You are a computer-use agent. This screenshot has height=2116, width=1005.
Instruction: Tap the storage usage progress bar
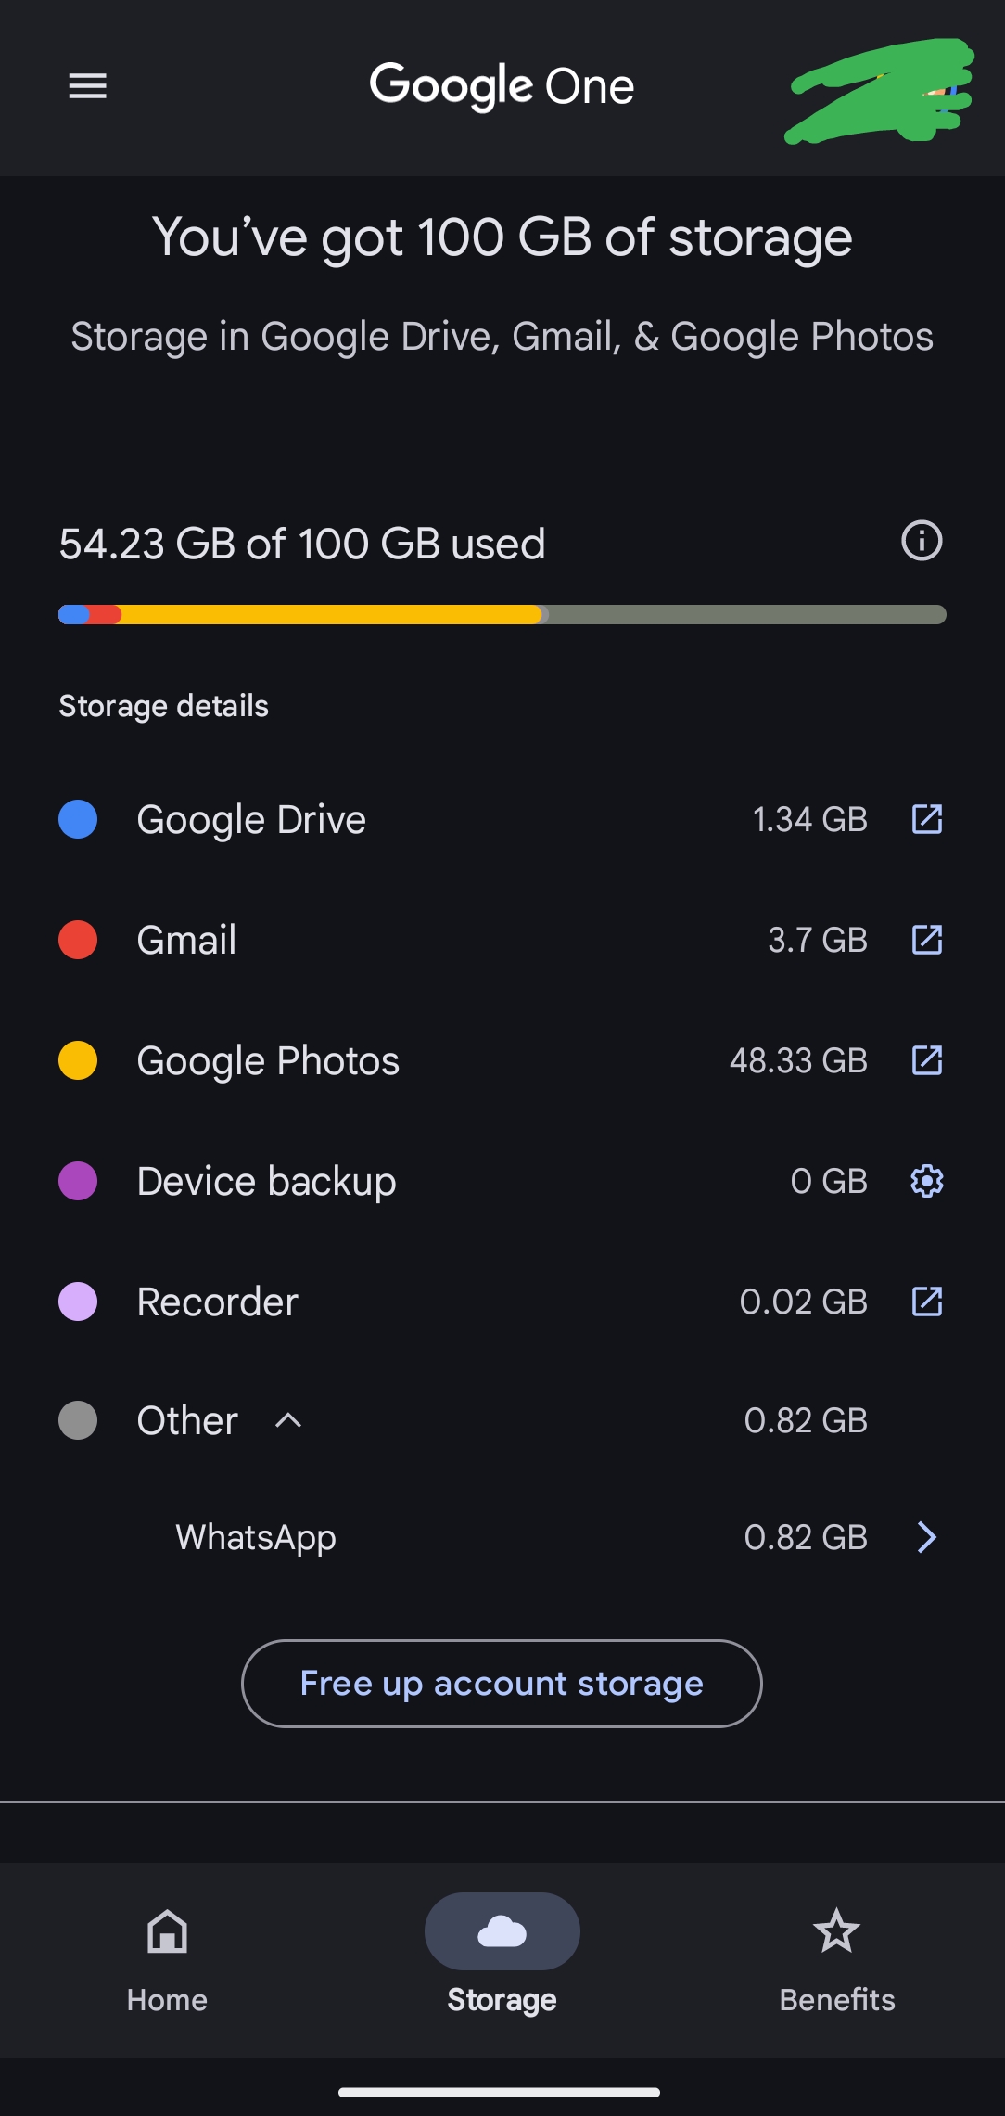[x=502, y=614]
